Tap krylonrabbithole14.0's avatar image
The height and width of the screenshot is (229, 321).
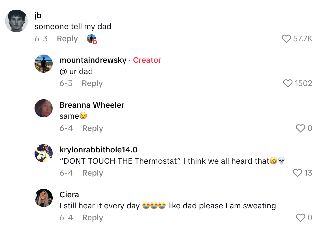click(44, 153)
